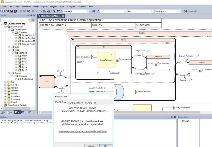212x147 pixels.
Task: Close the StateMachineModes editor tab
Action: [63, 16]
